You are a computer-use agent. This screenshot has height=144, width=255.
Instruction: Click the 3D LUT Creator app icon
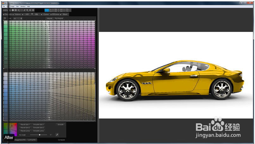[x=3, y=3]
